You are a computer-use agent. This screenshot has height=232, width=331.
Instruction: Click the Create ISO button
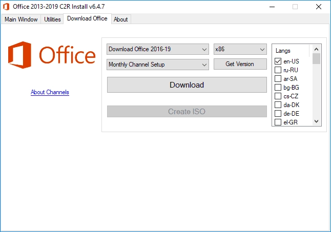point(187,111)
